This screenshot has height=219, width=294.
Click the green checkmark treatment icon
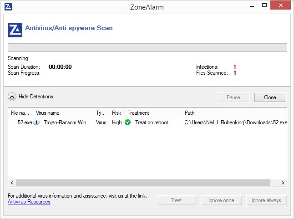[128, 122]
